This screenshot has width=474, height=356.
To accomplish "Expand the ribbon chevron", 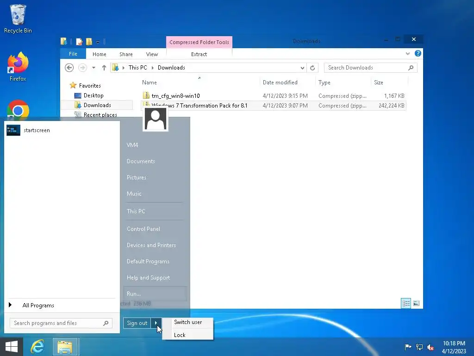I will (x=407, y=54).
